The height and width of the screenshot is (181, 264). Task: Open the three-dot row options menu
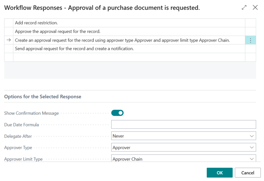click(x=250, y=40)
